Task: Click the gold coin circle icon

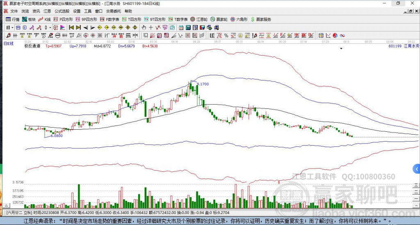Action: pos(240,36)
